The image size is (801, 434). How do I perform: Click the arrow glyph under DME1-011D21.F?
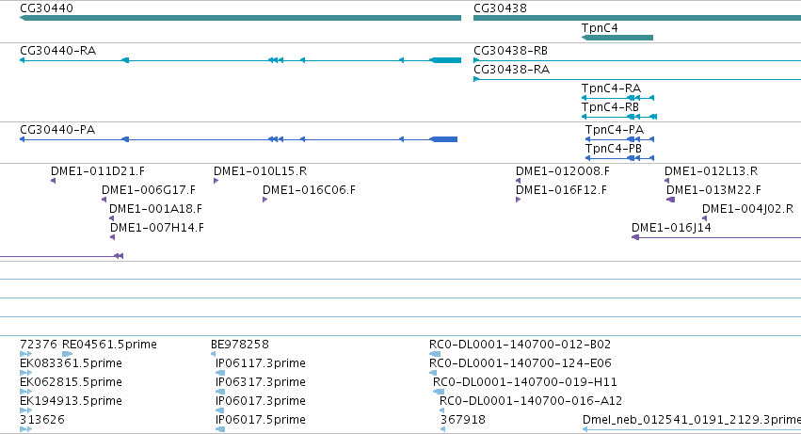click(53, 181)
